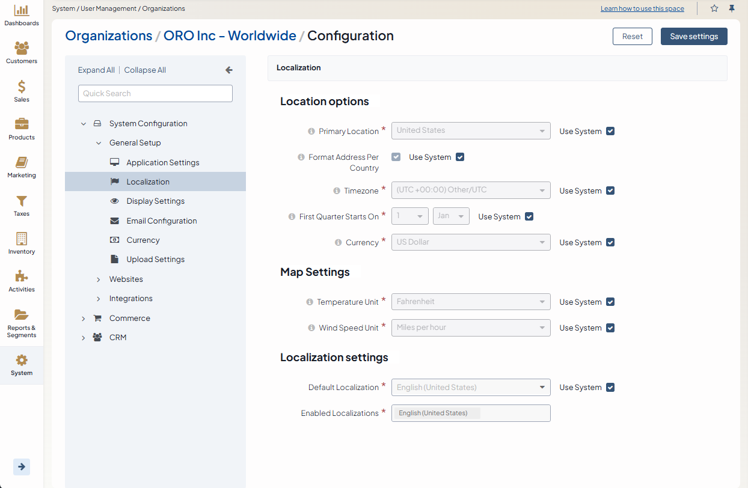This screenshot has width=748, height=488.
Task: Uncheck Use System for Primary Location
Action: tap(610, 131)
